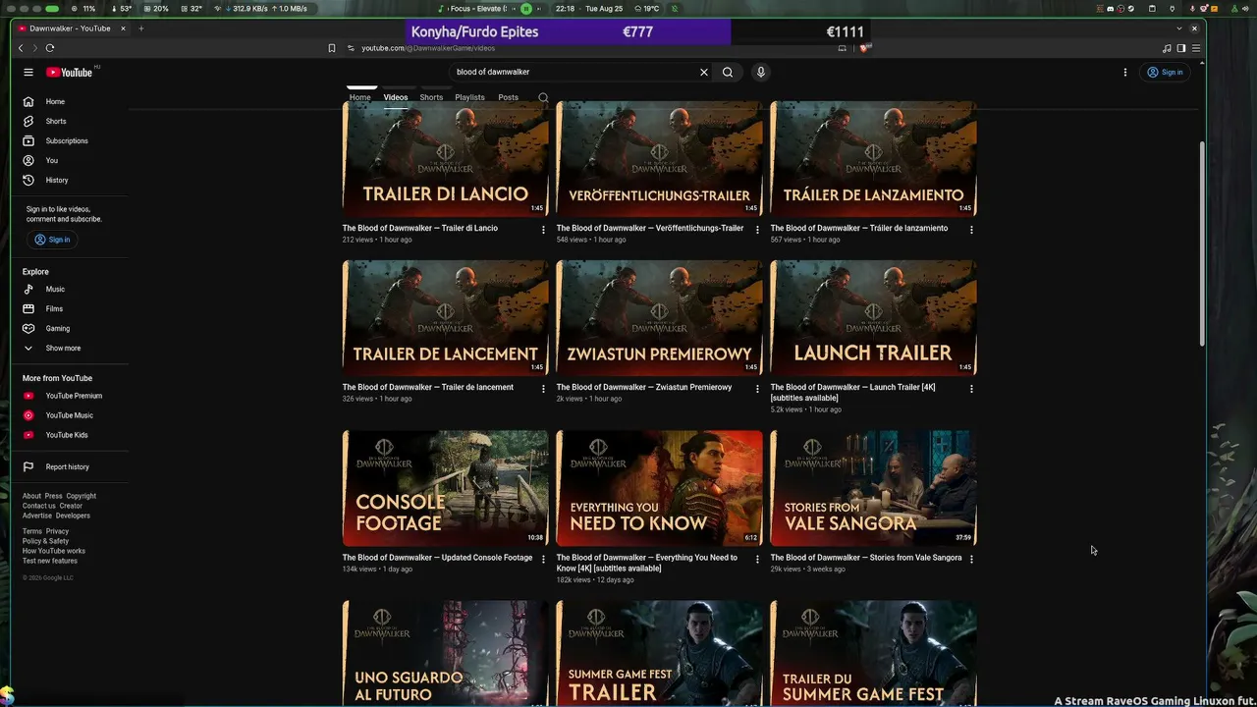
Task: Play the Launch Trailer thumbnail
Action: [x=873, y=317]
